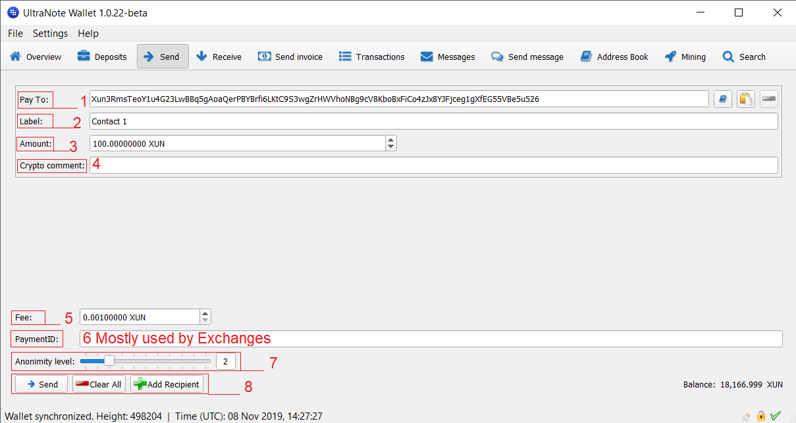
Task: Increase Fee with the up arrow
Action: pos(205,313)
